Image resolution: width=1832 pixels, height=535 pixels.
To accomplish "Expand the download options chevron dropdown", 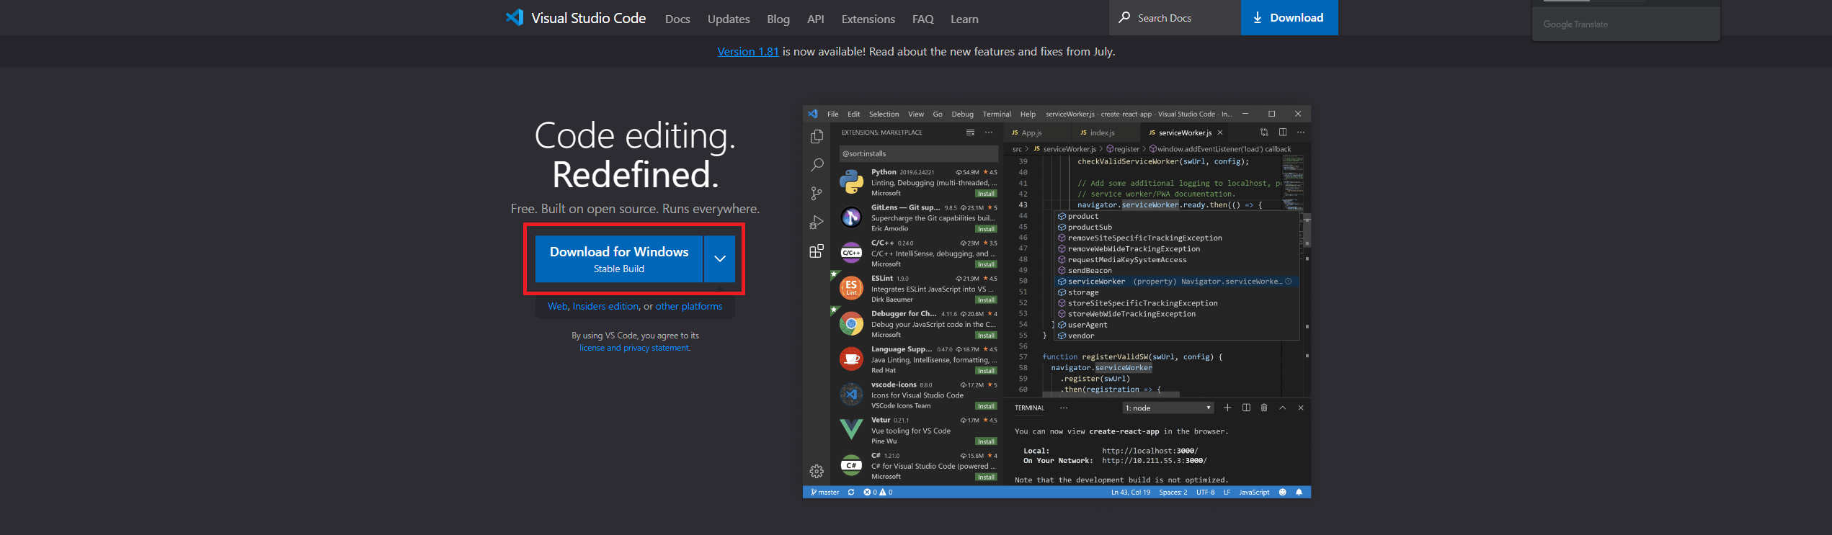I will 719,258.
